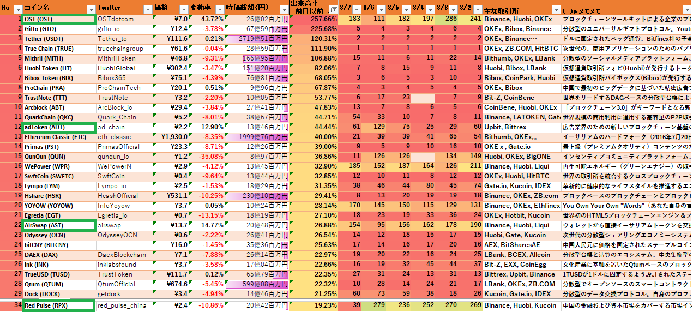
Task: Select the OST (OST) coin name cell
Action: coord(59,19)
